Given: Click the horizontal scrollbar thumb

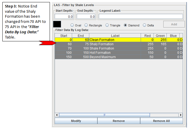Looking at the screenshot, I should point(105,115).
